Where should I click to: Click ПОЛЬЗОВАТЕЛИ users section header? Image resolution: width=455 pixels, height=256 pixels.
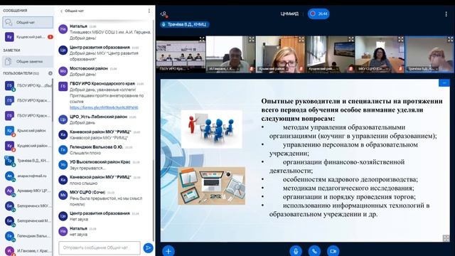(x=21, y=73)
